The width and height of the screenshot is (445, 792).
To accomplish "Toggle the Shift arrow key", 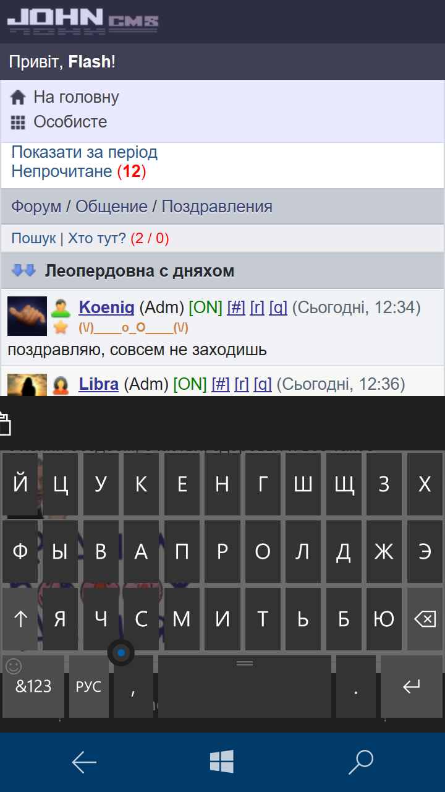I will click(x=20, y=619).
